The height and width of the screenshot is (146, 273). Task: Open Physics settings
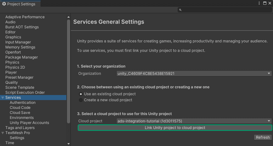[x=12, y=62]
